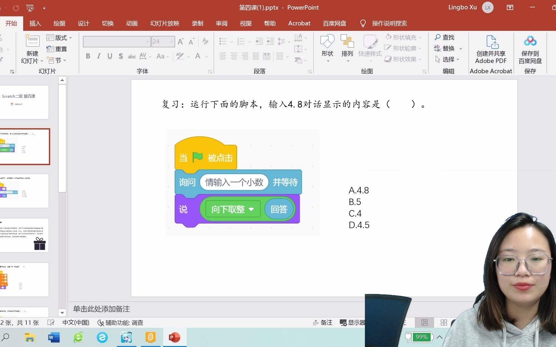The width and height of the screenshot is (556, 347).
Task: Click the New Slide icon
Action: (32, 41)
